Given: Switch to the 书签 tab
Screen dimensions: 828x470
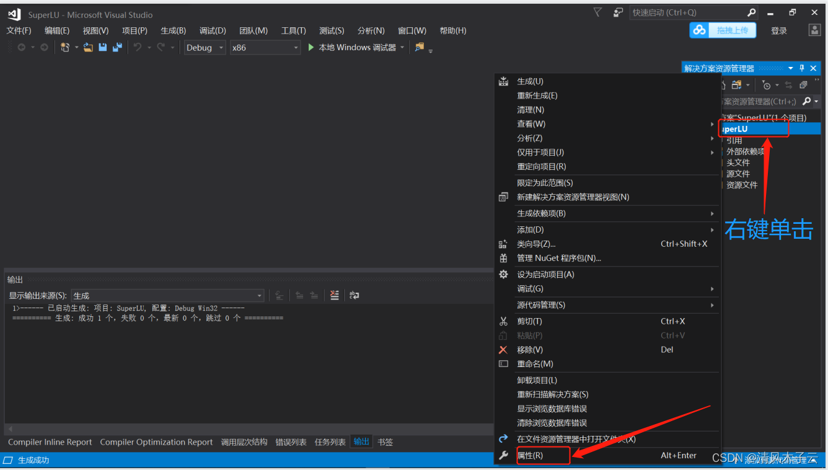Looking at the screenshot, I should [x=385, y=442].
